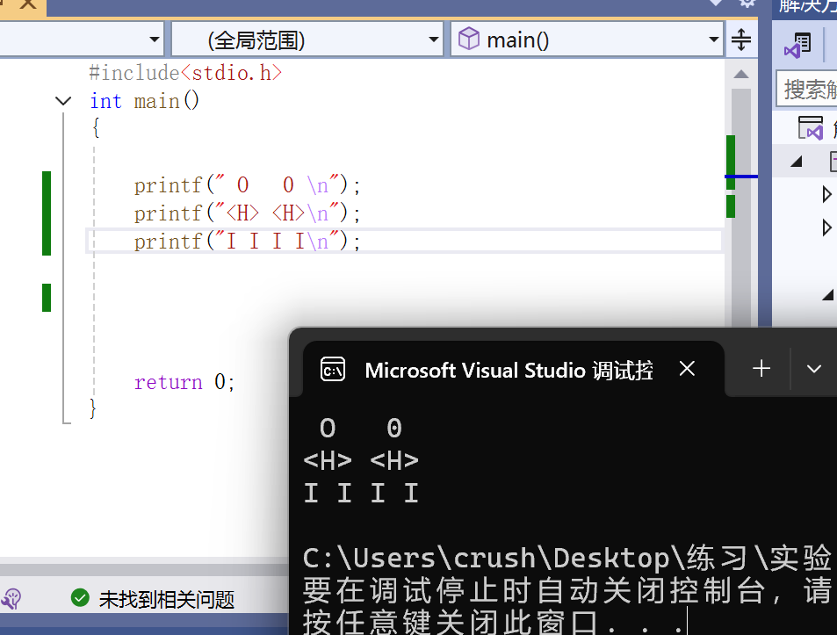Click the small black collapse triangle in Solution Explorer
Viewport: 837px width, 635px height.
pos(797,160)
